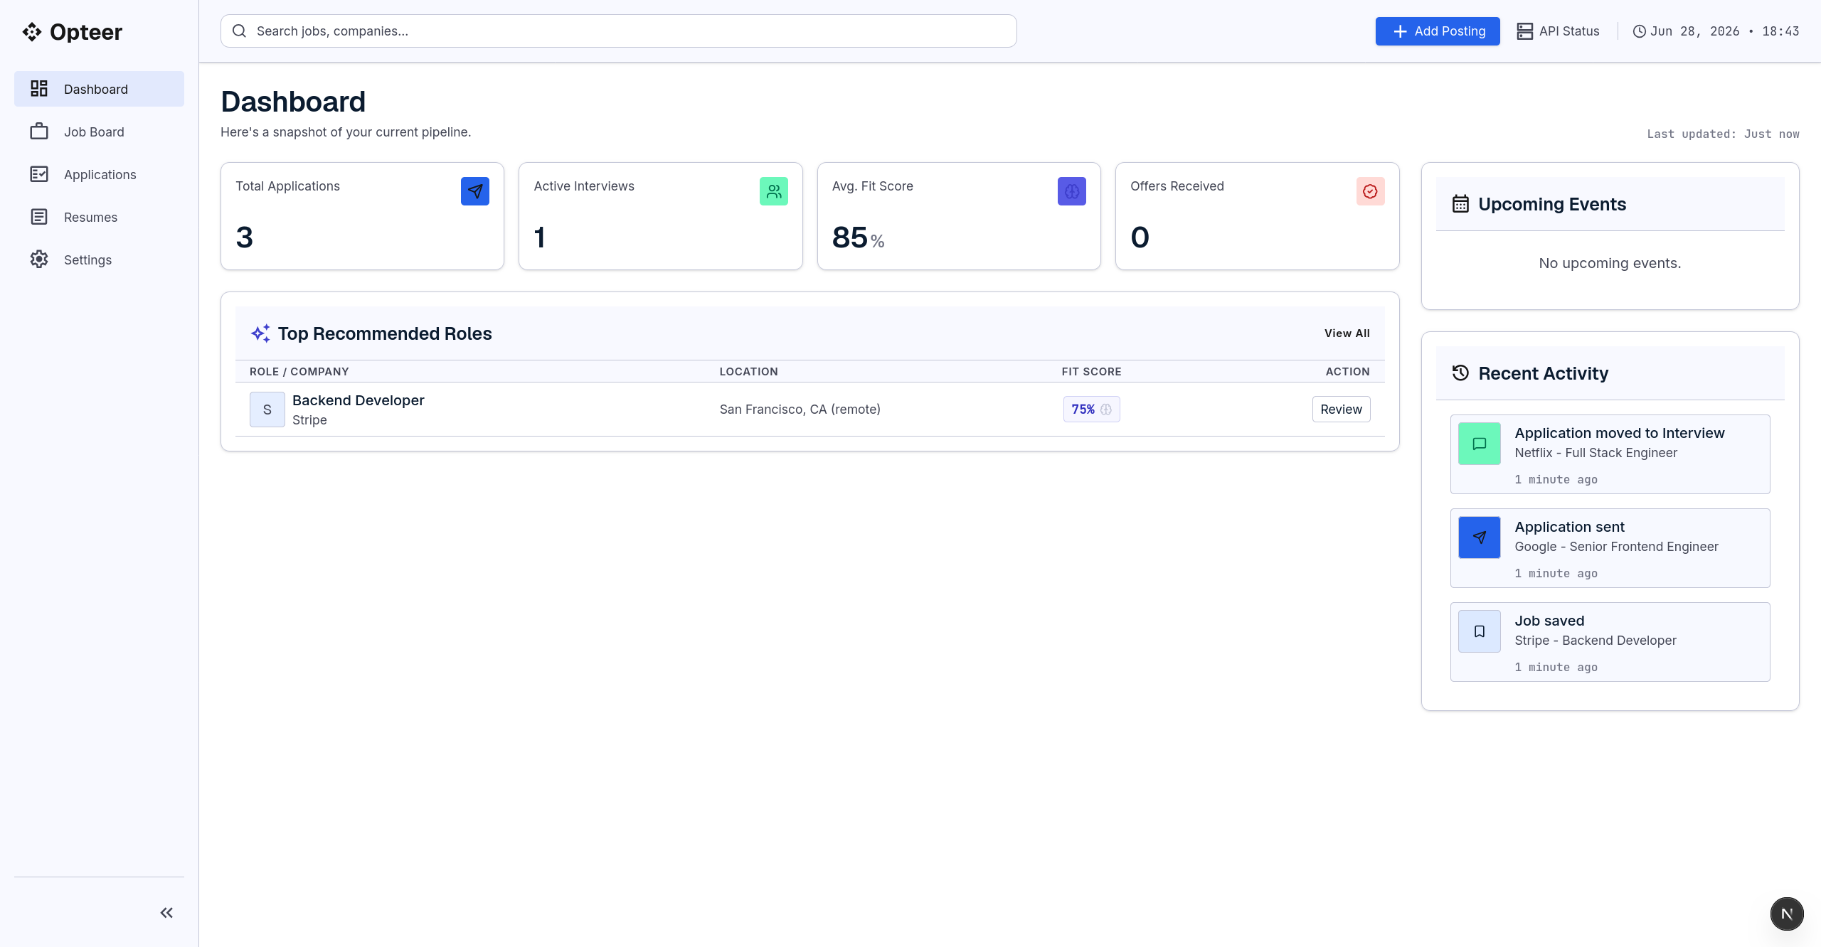Click the 75% fit score badge
This screenshot has width=1821, height=947.
click(1091, 410)
